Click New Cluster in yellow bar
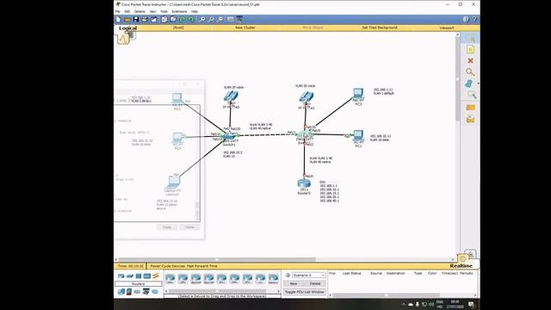The height and width of the screenshot is (310, 551). [245, 28]
